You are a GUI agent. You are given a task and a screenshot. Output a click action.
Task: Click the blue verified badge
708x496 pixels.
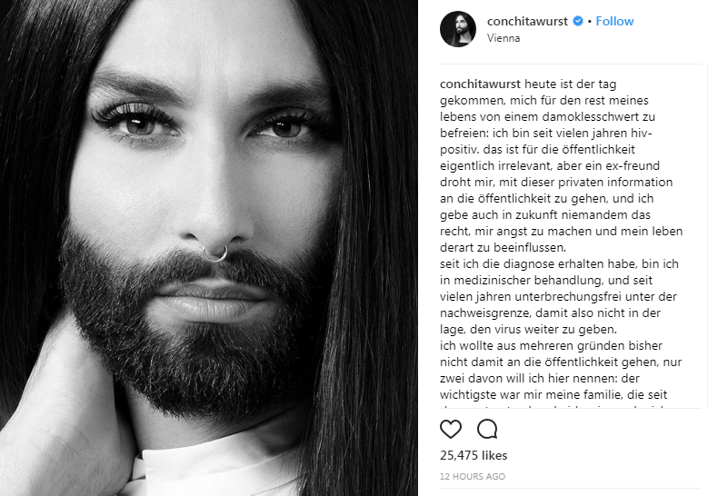(577, 21)
